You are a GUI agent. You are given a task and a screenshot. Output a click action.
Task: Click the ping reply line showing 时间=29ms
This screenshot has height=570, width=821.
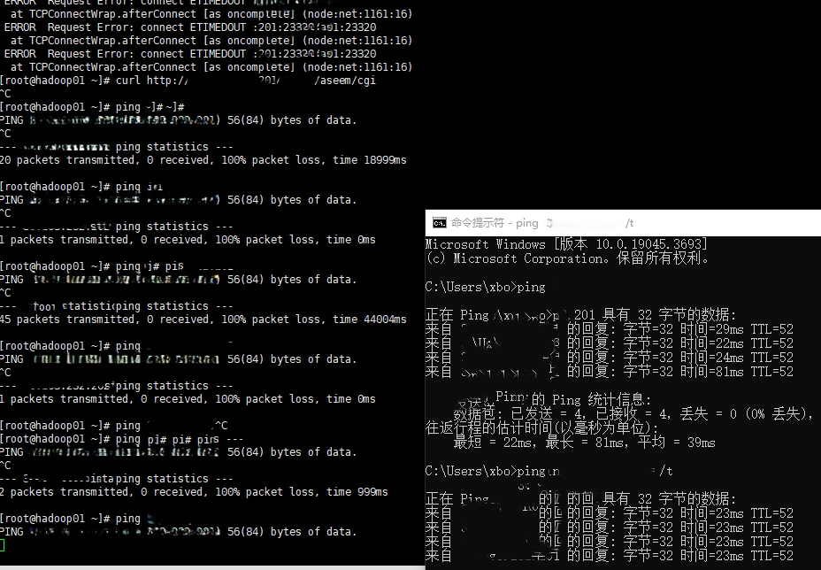click(x=609, y=329)
